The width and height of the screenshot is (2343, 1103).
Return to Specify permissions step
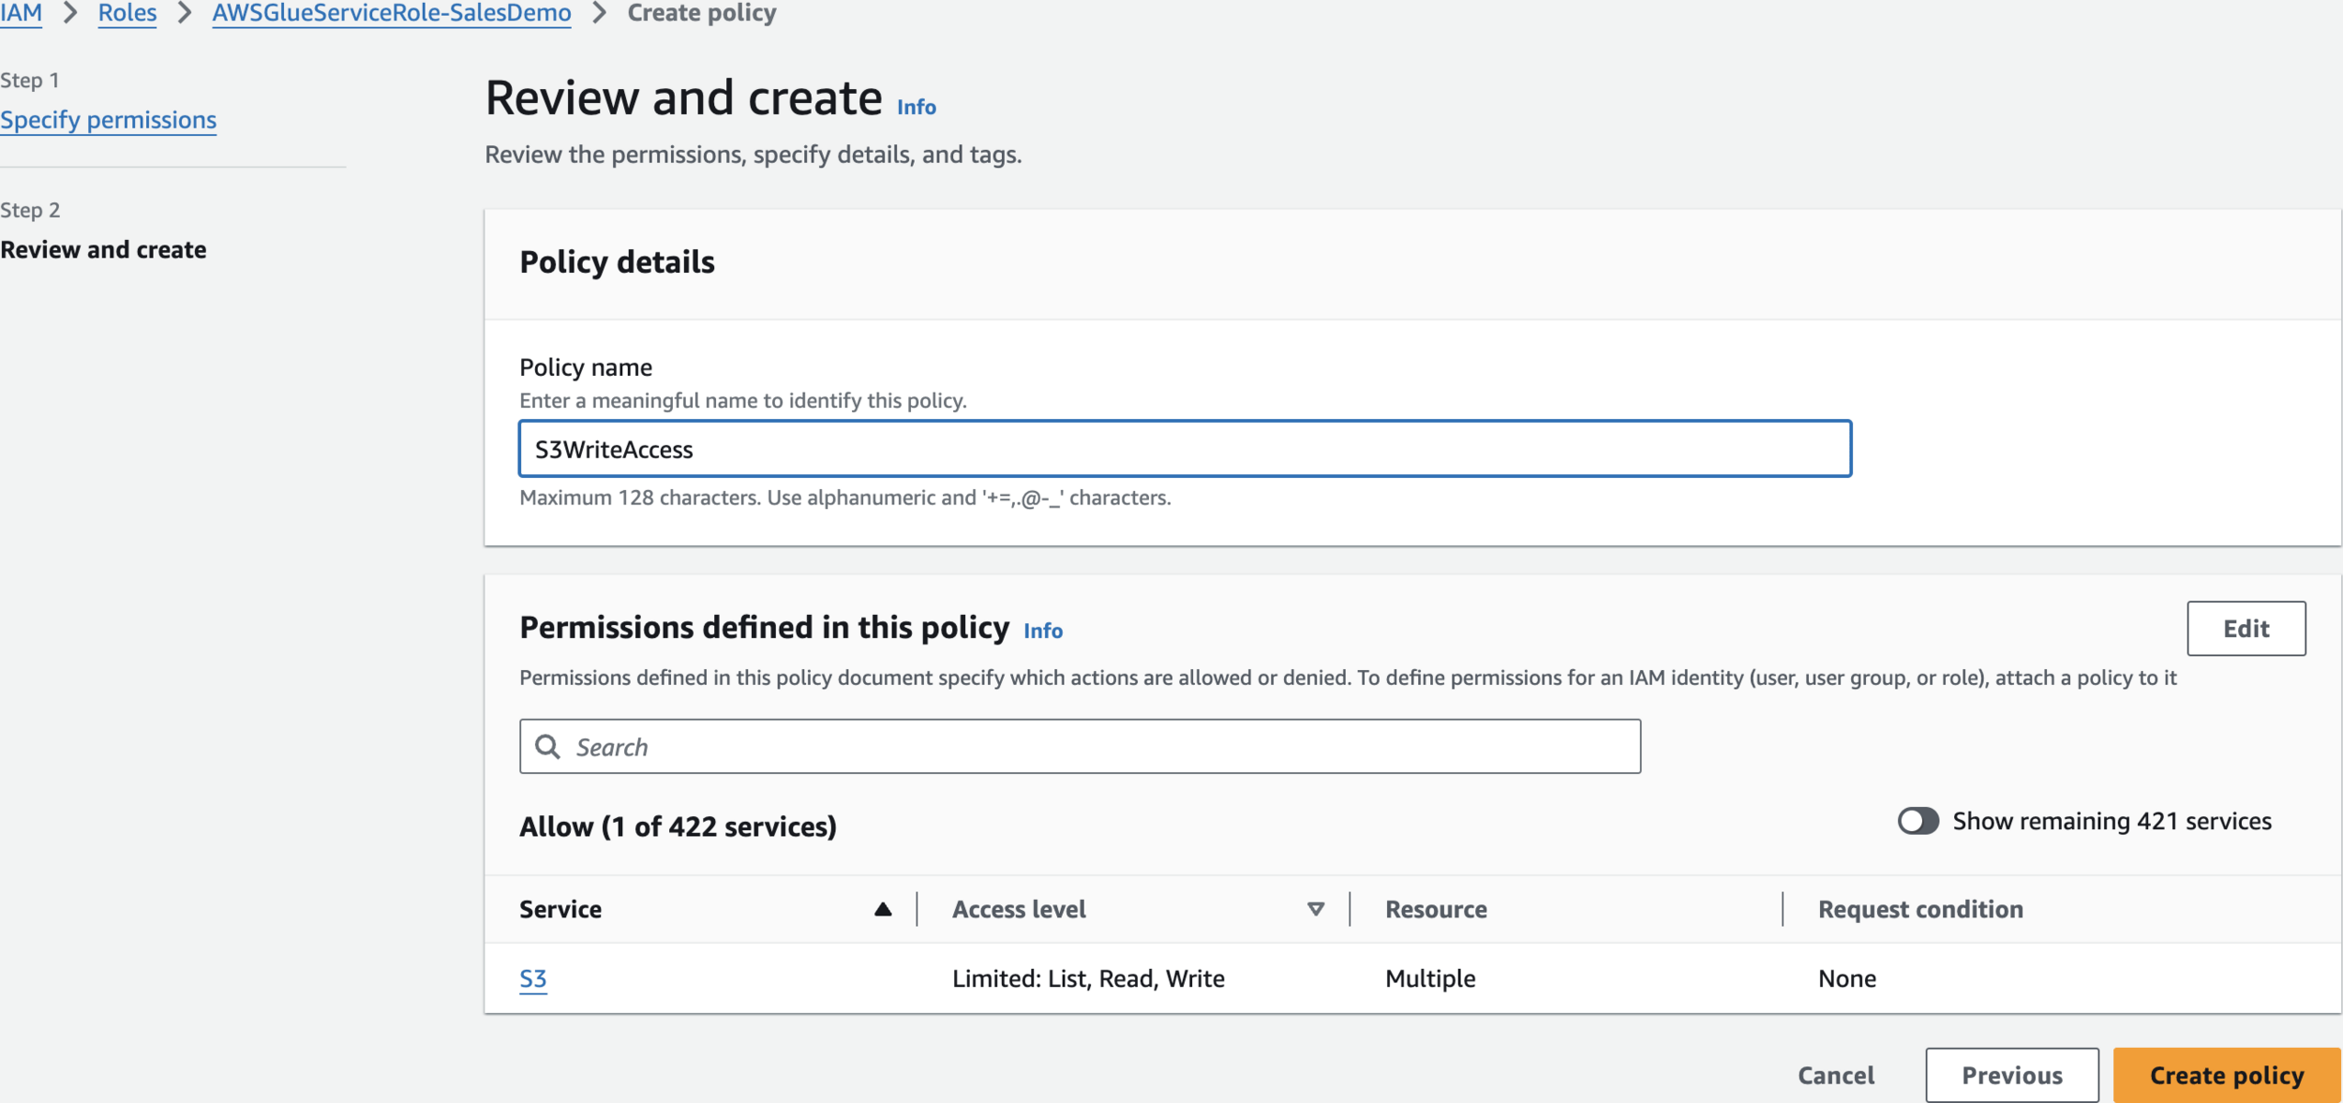coord(108,120)
